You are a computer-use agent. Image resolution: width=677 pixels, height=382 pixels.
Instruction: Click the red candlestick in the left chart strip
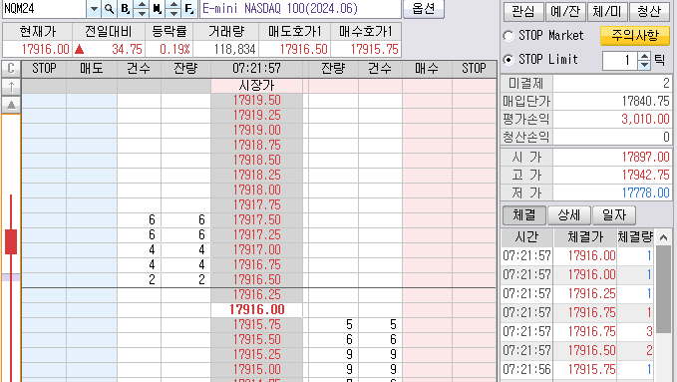click(x=11, y=242)
